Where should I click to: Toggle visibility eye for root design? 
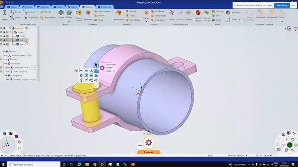tap(4, 28)
